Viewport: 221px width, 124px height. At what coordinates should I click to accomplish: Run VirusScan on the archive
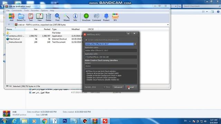86,17
